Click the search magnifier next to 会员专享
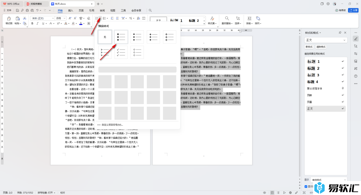 150,10
